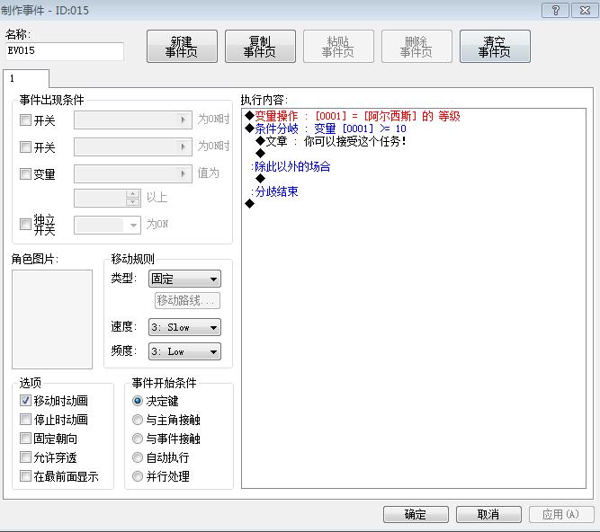The image size is (600, 532).
Task: Open the first 开关 selector field
Action: tap(133, 120)
